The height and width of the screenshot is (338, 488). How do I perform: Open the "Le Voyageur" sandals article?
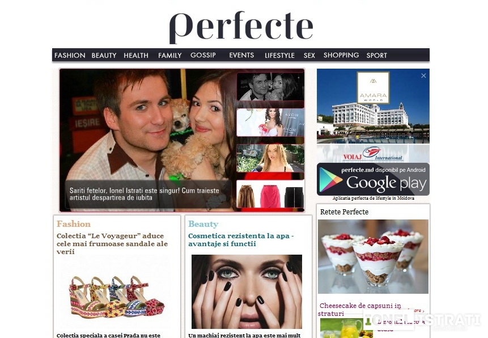(112, 244)
